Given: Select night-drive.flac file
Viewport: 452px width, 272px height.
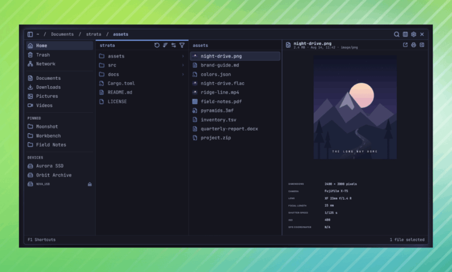Looking at the screenshot, I should 235,83.
